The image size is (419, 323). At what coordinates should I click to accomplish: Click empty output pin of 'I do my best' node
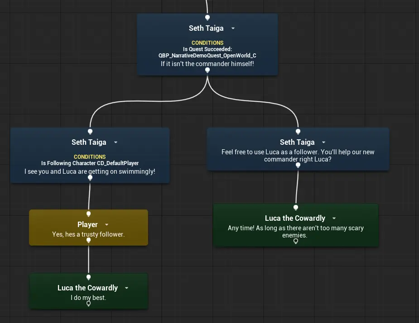pyautogui.click(x=88, y=304)
